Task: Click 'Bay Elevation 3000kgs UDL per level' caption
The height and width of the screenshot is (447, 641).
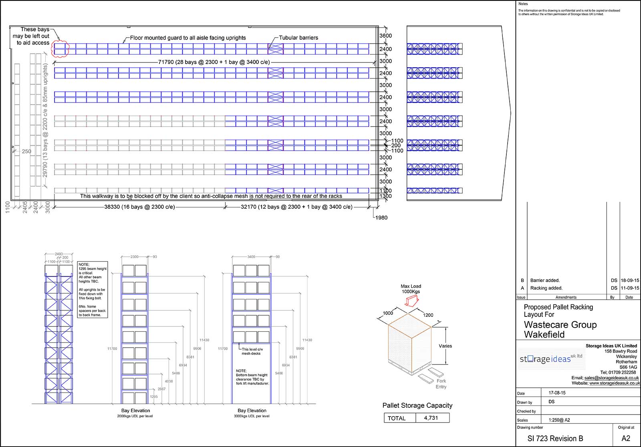Action: pos(252,413)
